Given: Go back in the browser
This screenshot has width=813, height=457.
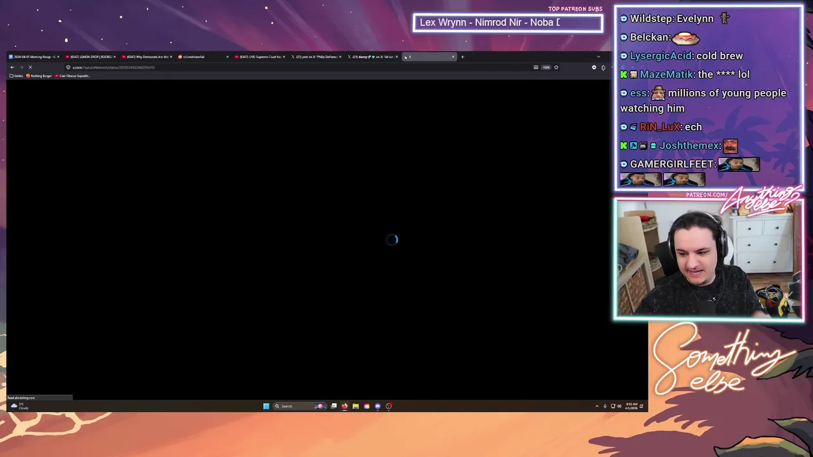Looking at the screenshot, I should pyautogui.click(x=12, y=67).
